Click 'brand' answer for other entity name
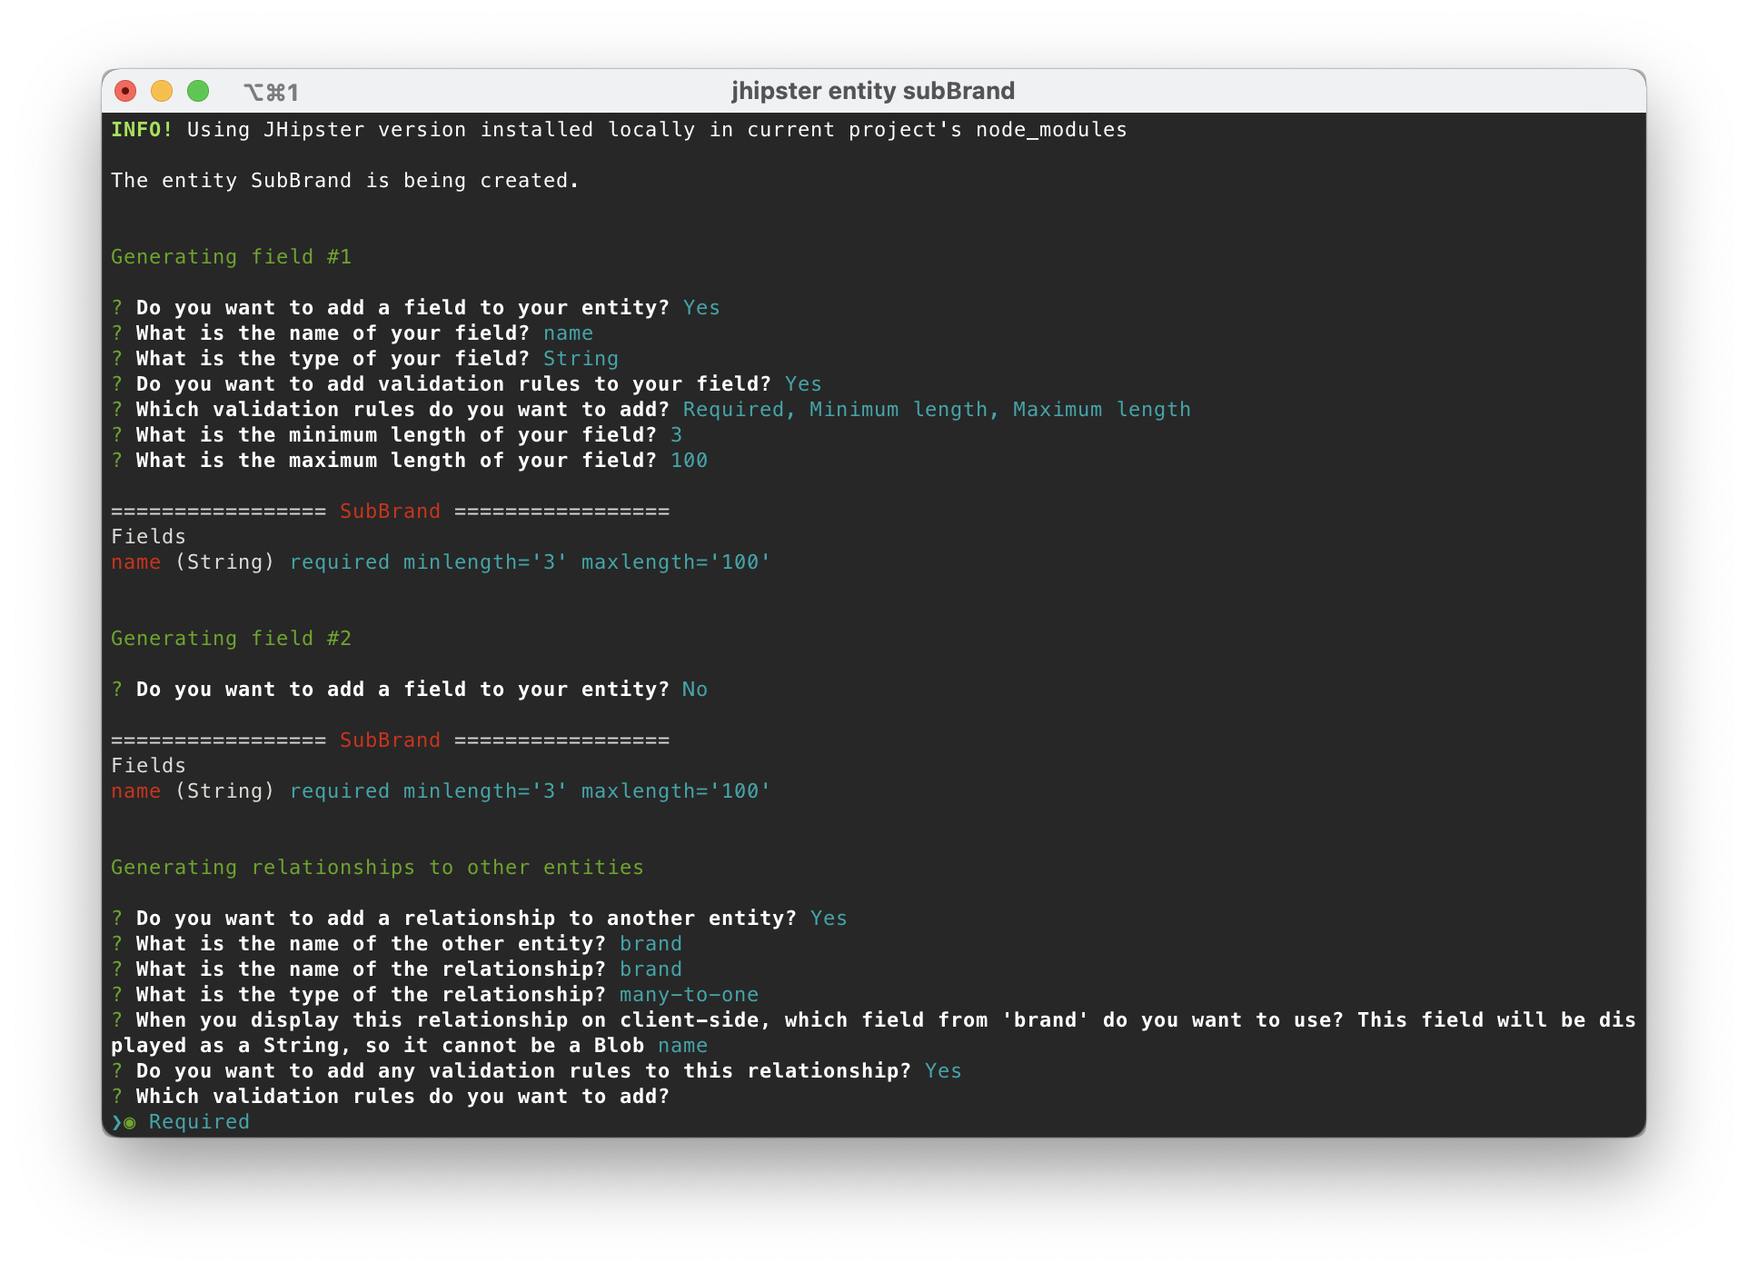Screen dimensions: 1748x1272 click(x=651, y=944)
